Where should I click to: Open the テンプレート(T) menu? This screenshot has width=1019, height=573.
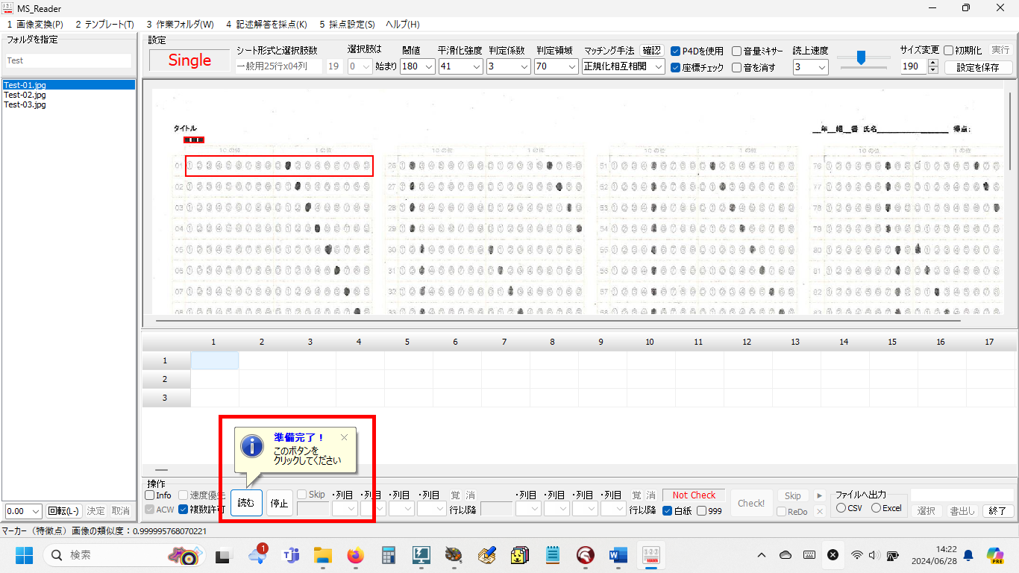104,25
